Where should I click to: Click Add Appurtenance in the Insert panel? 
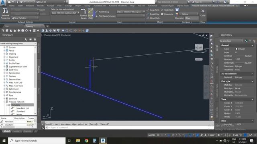pos(106,16)
